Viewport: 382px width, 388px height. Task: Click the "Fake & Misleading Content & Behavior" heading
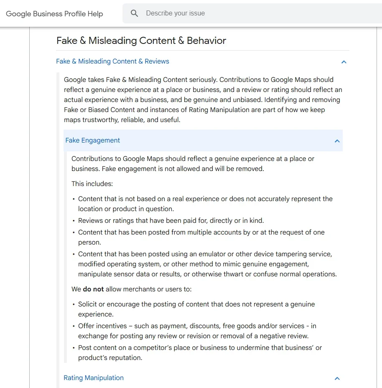coord(141,41)
